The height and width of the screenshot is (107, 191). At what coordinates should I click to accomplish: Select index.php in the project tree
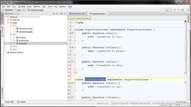(x=23, y=44)
